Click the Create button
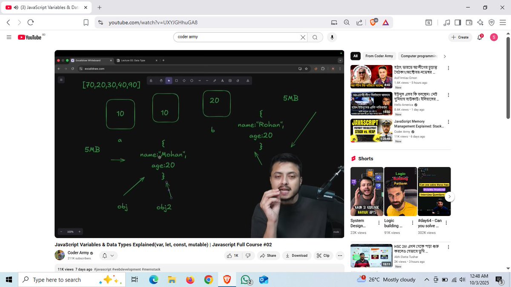Screen dimensions: 511x287 coord(459,37)
